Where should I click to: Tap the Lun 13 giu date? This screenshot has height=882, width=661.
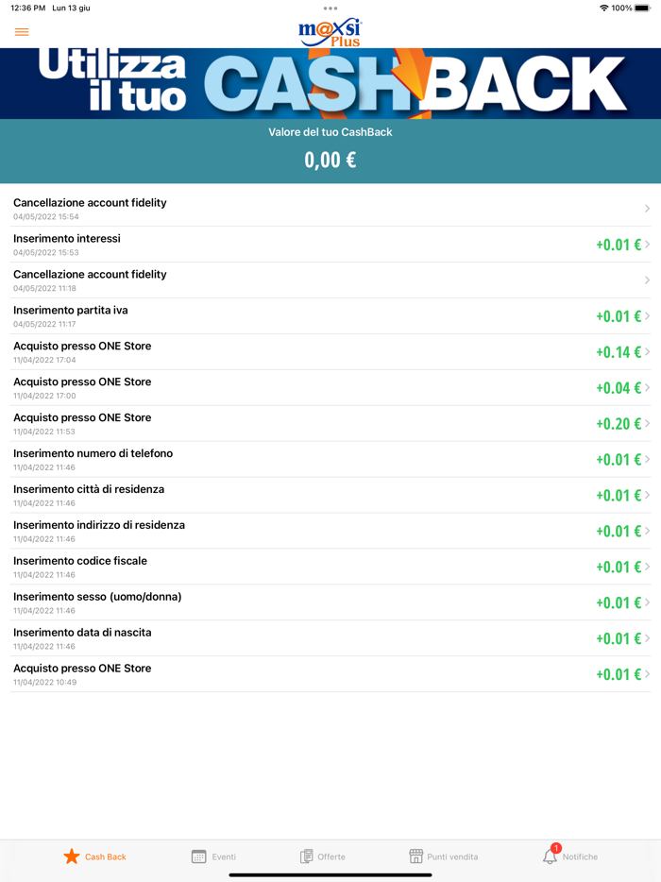pos(71,8)
